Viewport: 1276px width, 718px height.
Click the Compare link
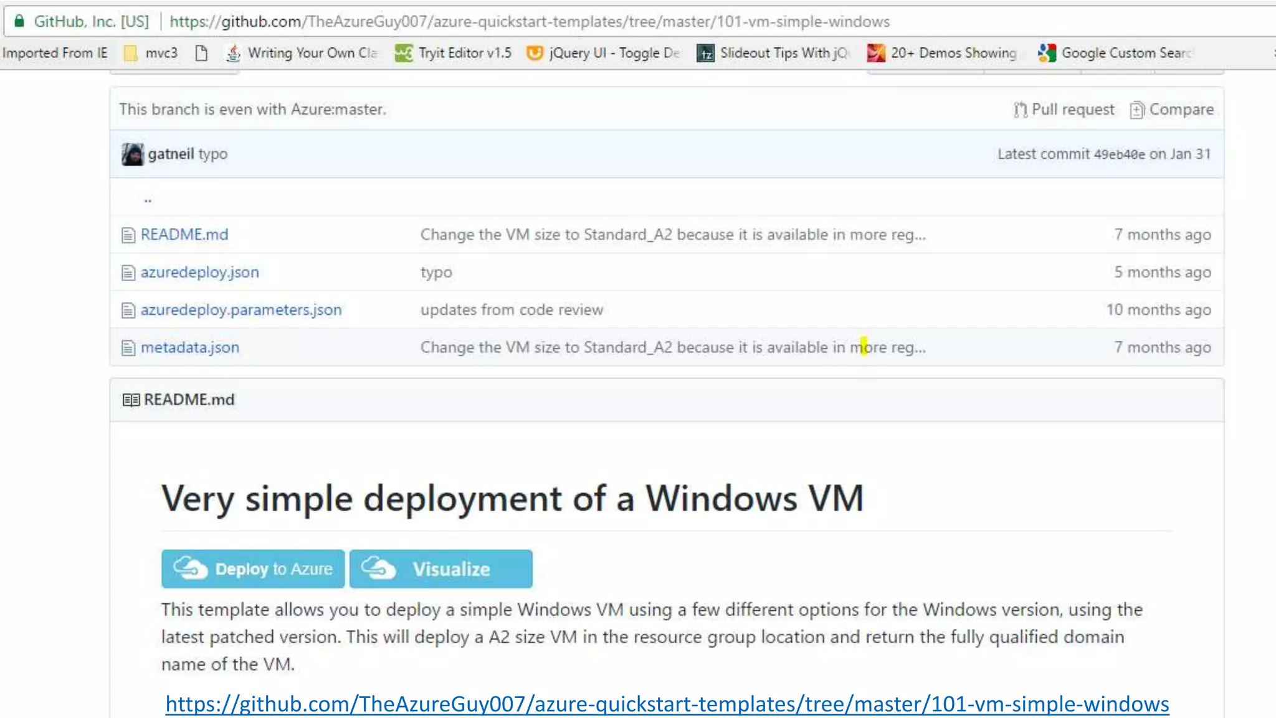[x=1172, y=110]
